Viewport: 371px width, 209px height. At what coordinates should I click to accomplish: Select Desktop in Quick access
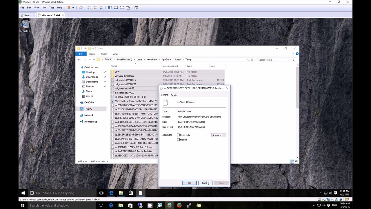tap(90, 72)
